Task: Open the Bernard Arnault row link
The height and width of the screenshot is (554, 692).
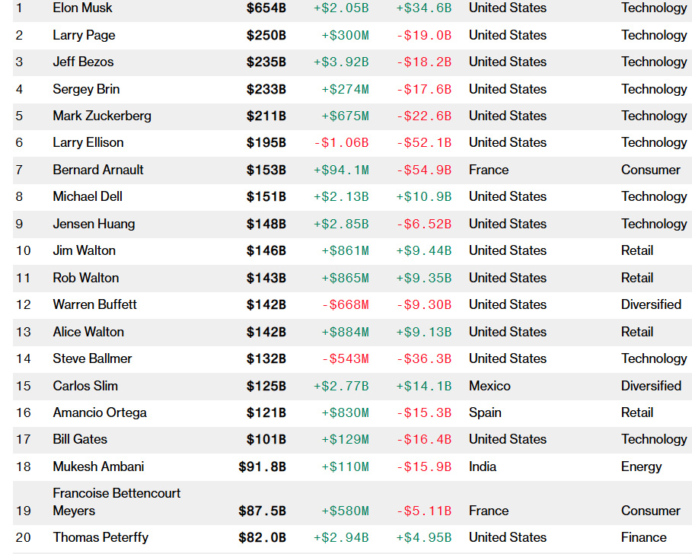Action: click(x=98, y=170)
